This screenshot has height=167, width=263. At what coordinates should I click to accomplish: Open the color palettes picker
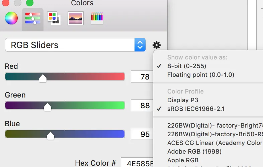(54, 18)
